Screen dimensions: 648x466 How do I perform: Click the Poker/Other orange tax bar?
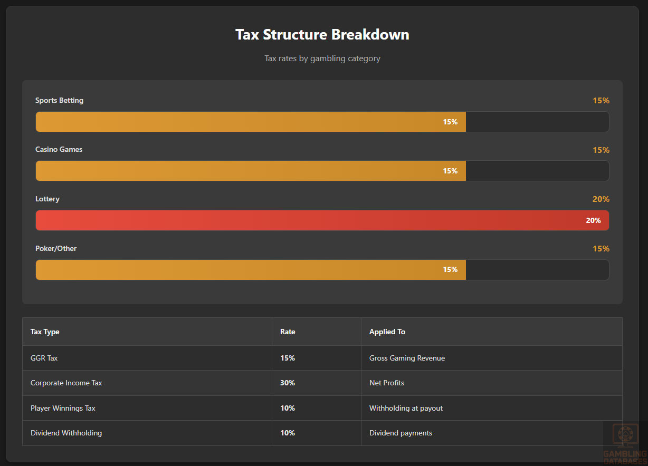pos(251,269)
